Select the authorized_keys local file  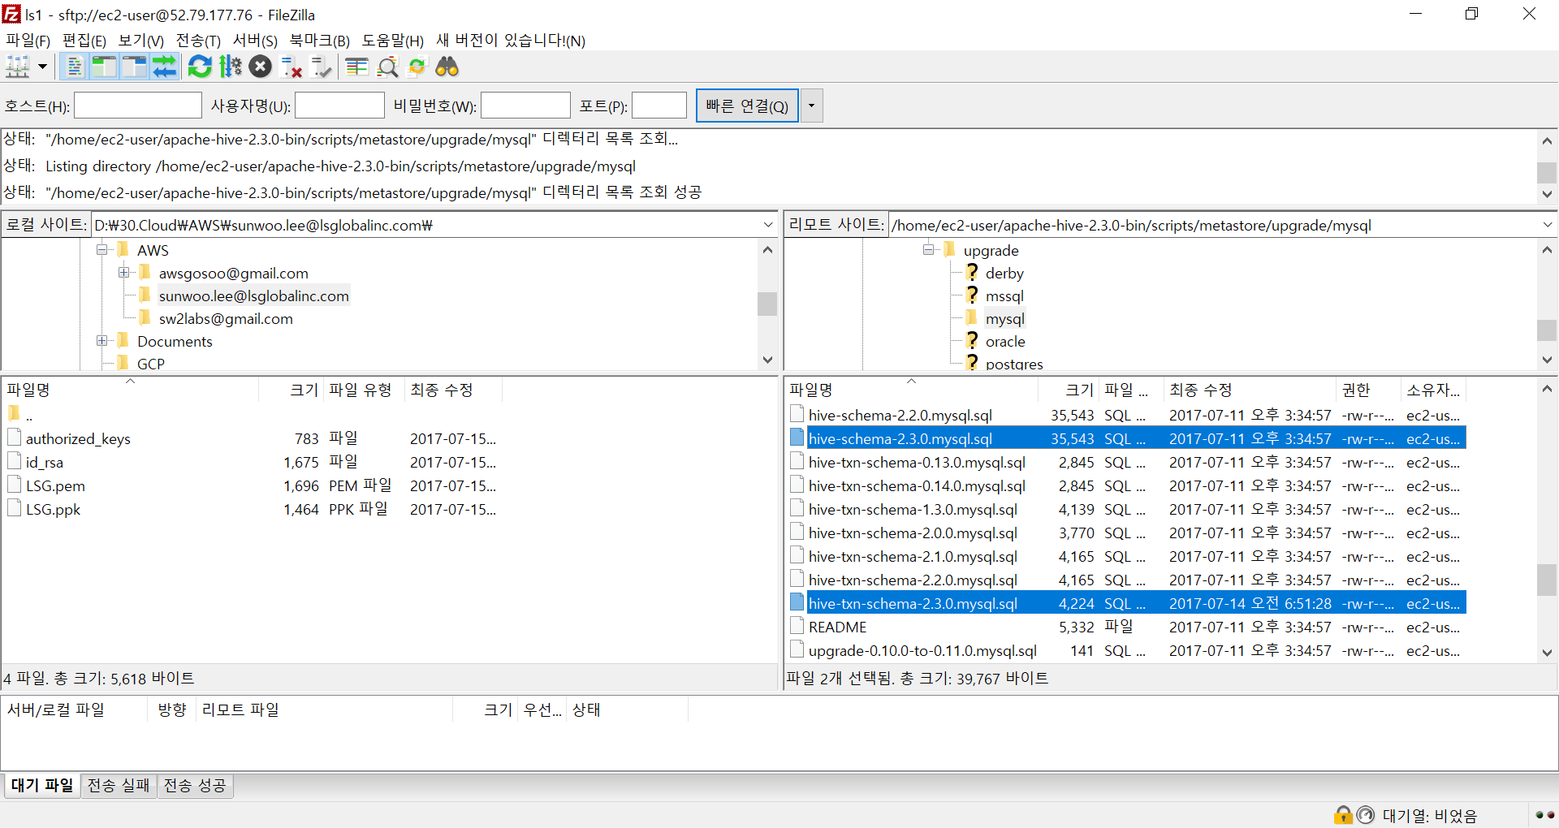coord(78,439)
